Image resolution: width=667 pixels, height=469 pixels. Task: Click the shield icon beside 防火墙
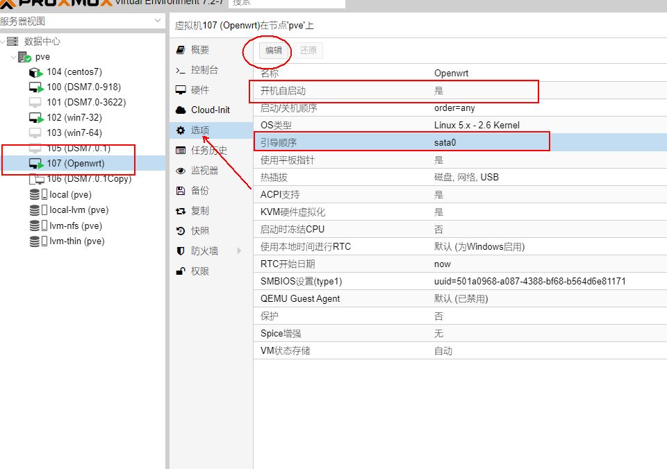coord(181,251)
